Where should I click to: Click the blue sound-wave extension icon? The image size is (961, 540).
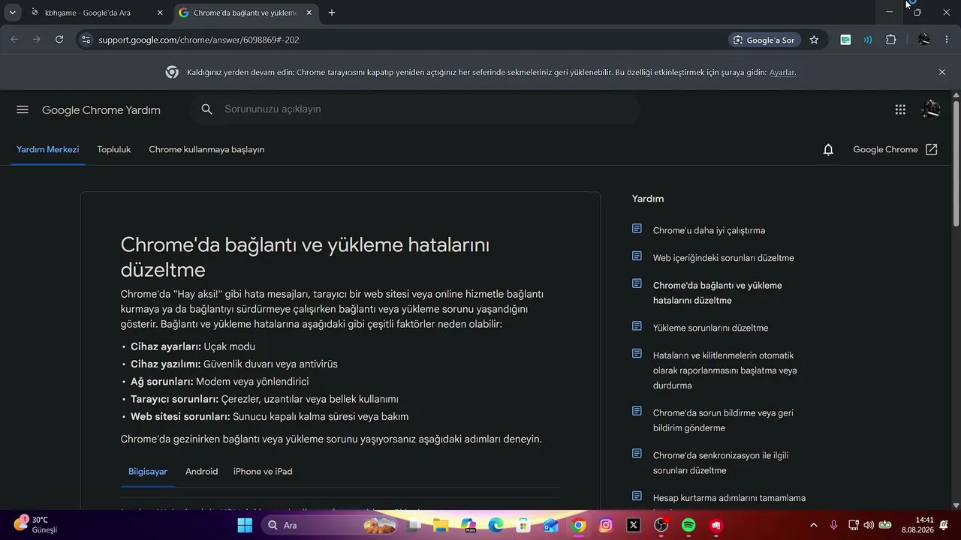coord(868,40)
